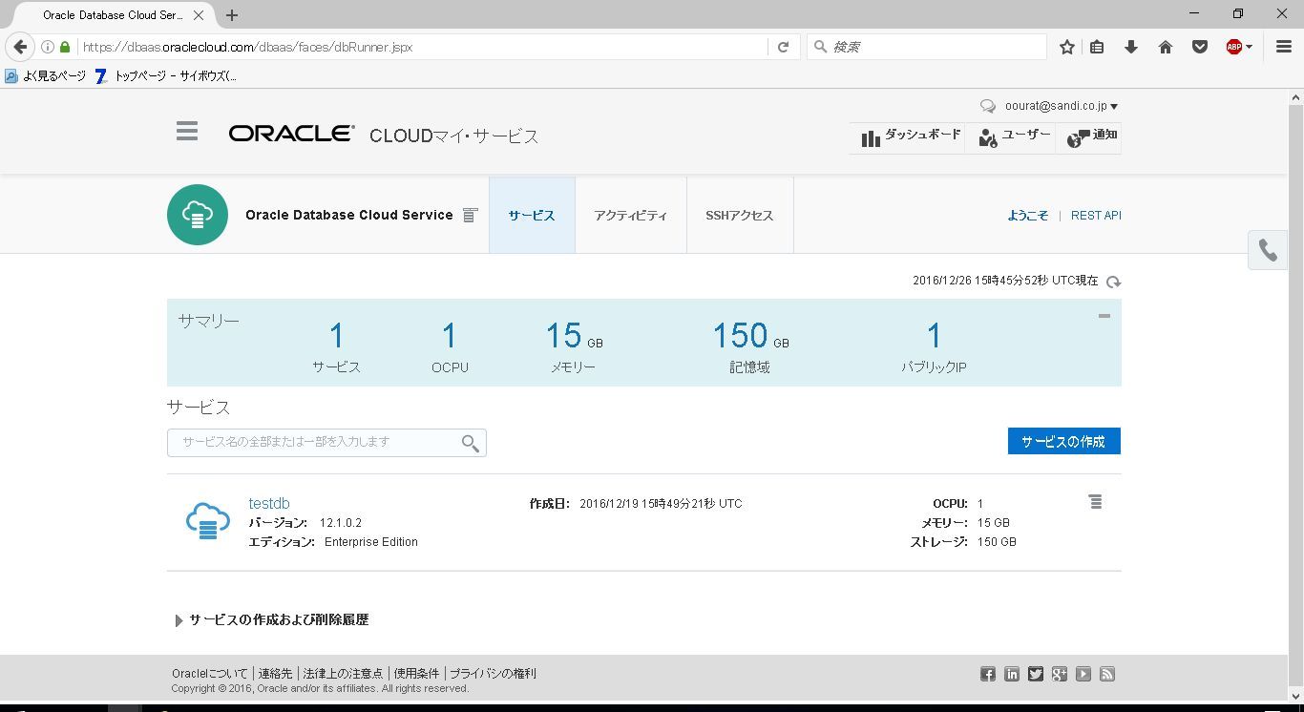Click the green padlock security icon

tap(65, 47)
